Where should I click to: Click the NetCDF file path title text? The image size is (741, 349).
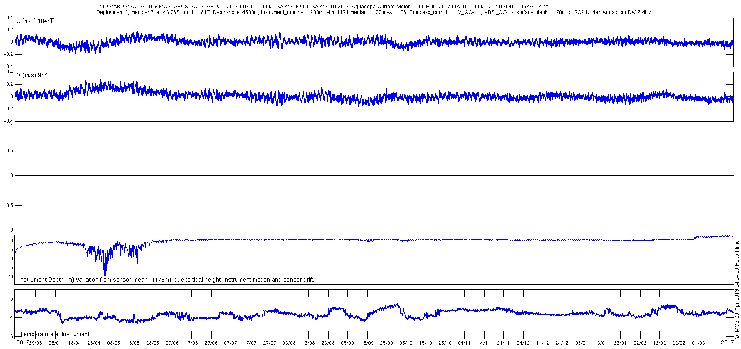pyautogui.click(x=323, y=7)
